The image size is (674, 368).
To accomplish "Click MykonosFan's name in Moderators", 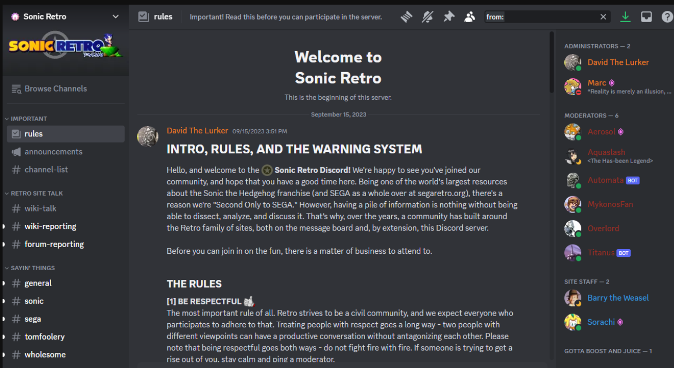I will tap(610, 204).
